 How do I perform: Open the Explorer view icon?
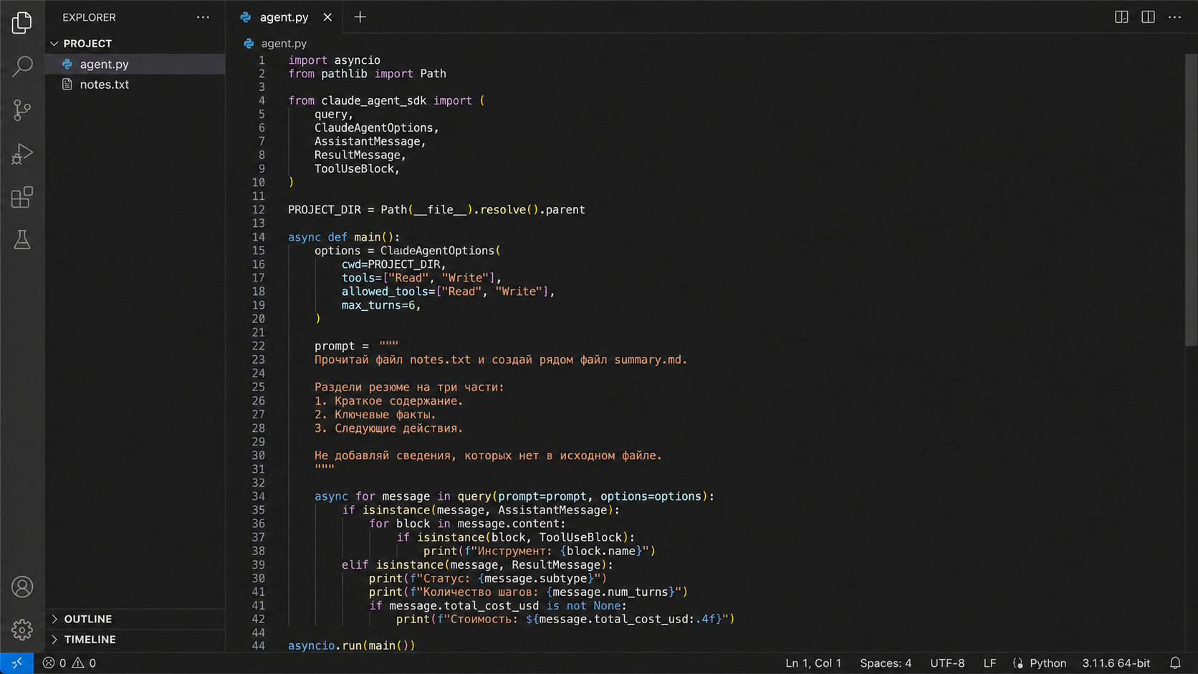(22, 22)
